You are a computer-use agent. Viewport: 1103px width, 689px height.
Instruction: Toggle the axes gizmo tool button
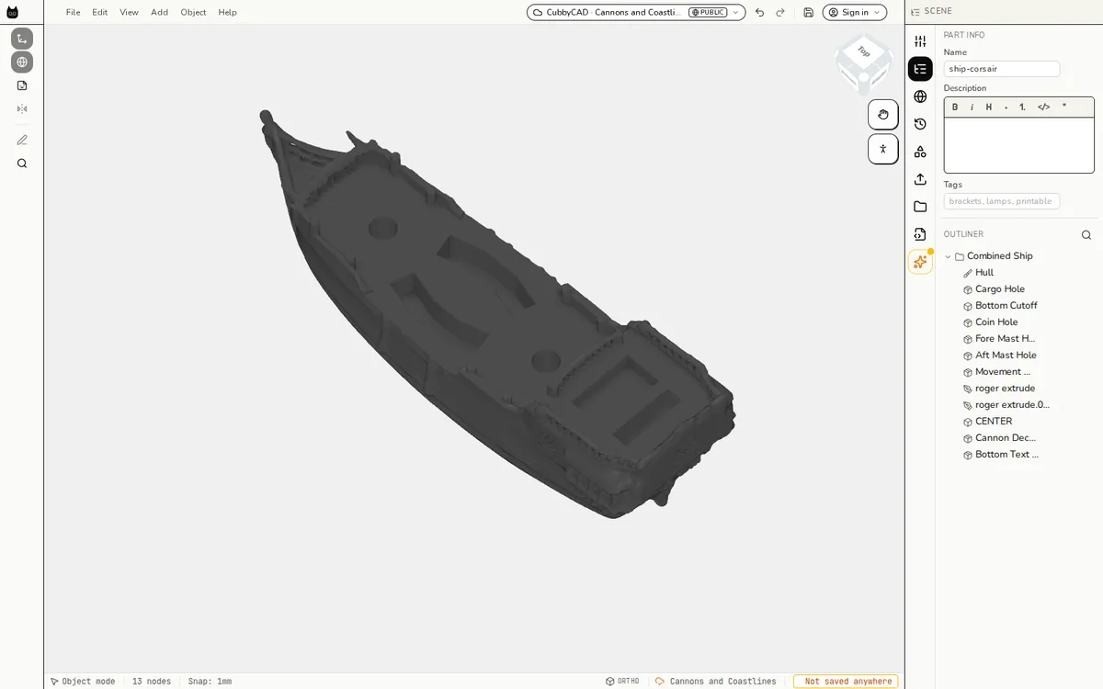coord(22,39)
